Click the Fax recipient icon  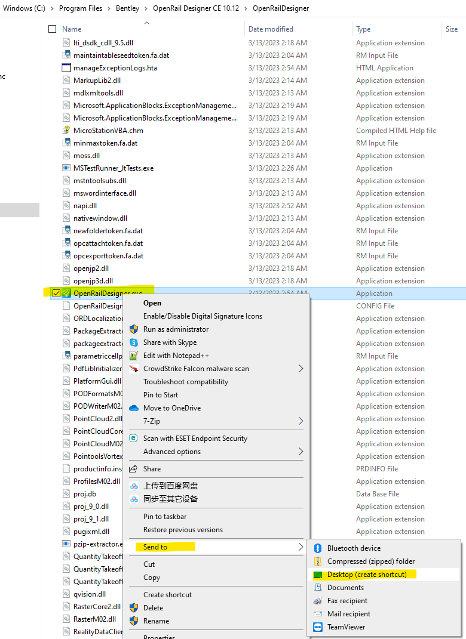318,601
